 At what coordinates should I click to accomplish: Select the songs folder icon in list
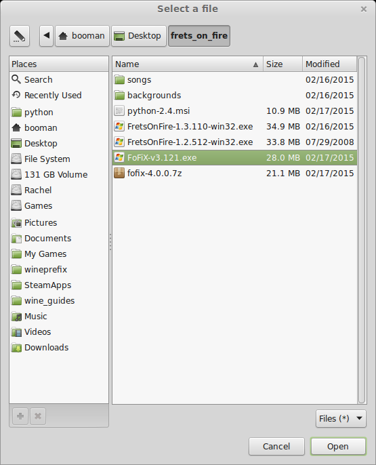coord(119,79)
